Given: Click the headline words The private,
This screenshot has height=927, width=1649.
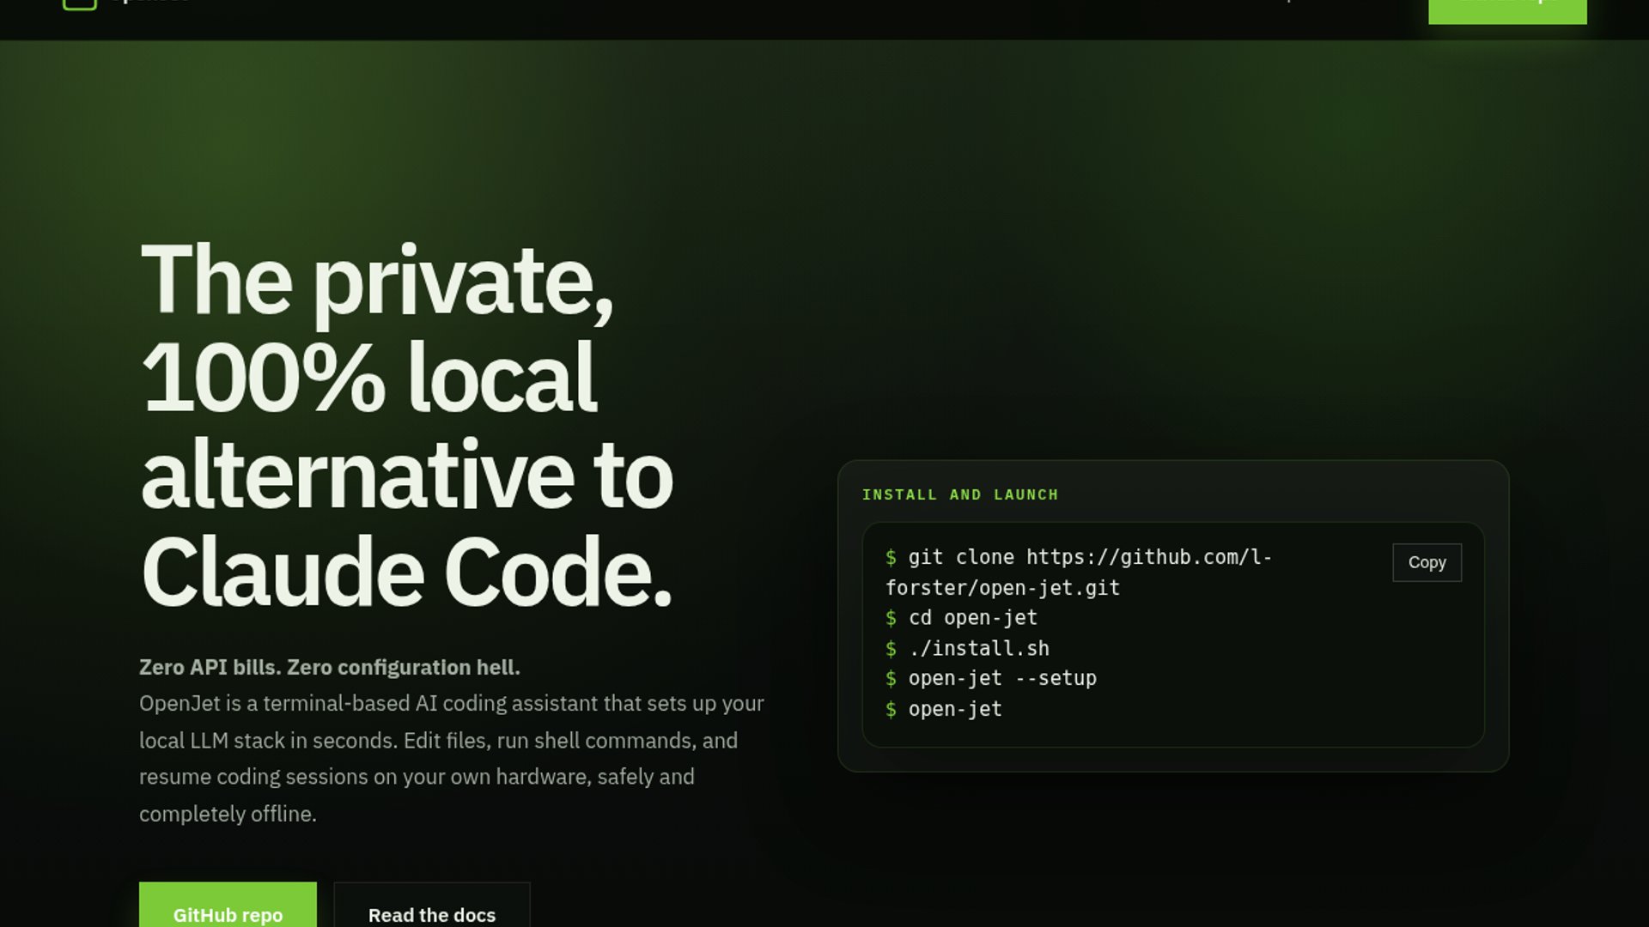Looking at the screenshot, I should (x=377, y=281).
